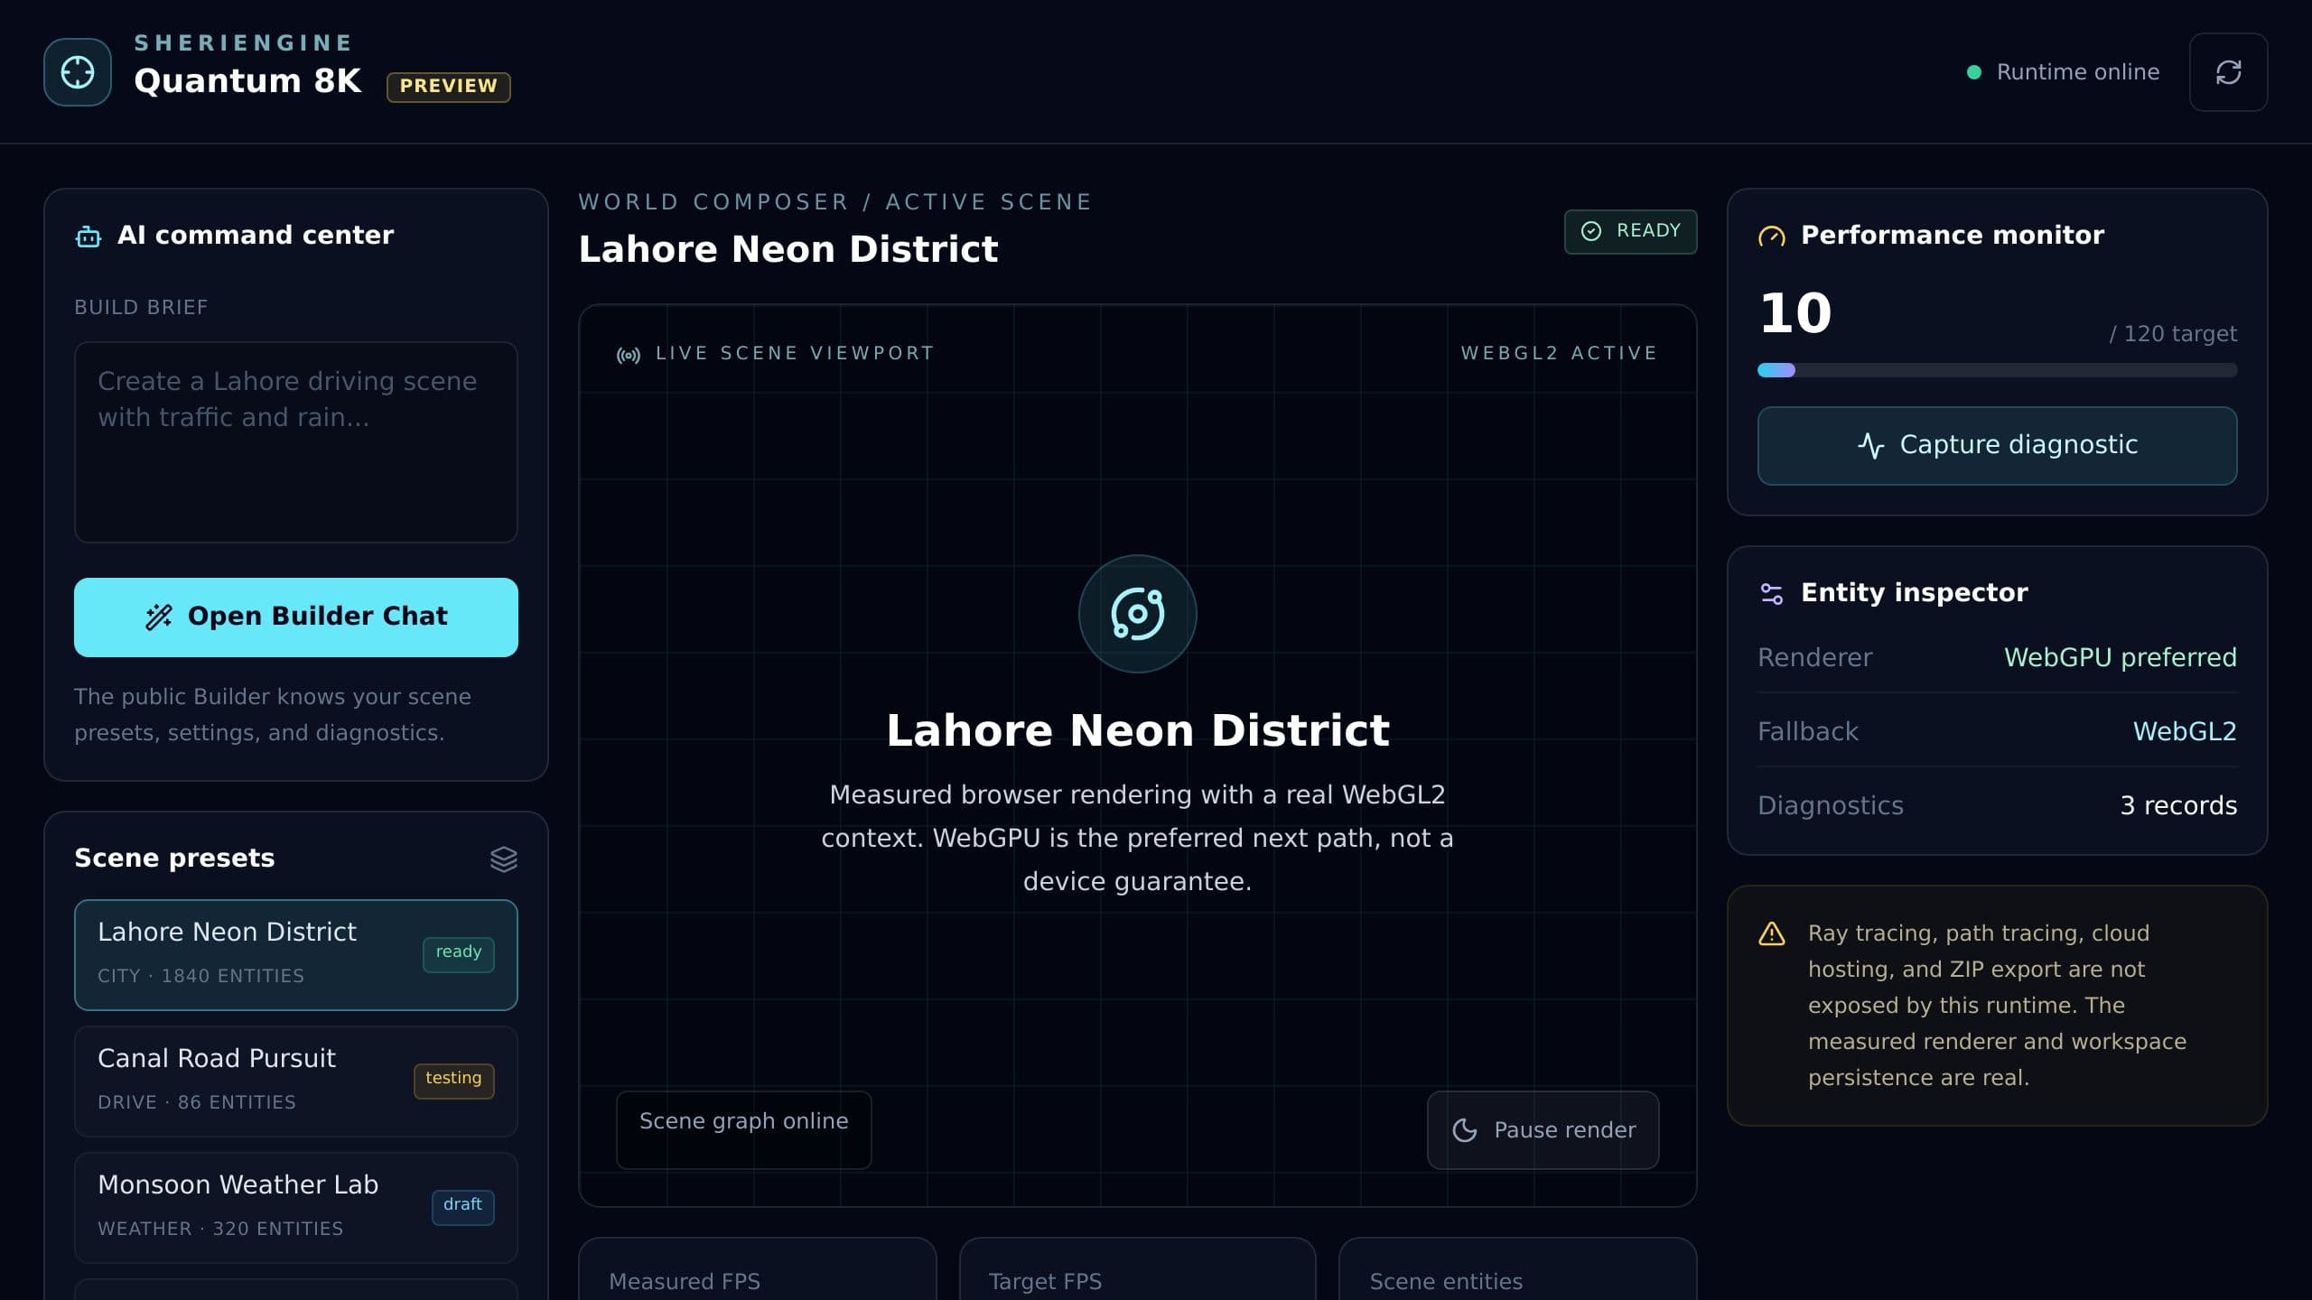Open Builder Chat
Image resolution: width=2312 pixels, height=1300 pixels.
pyautogui.click(x=296, y=617)
